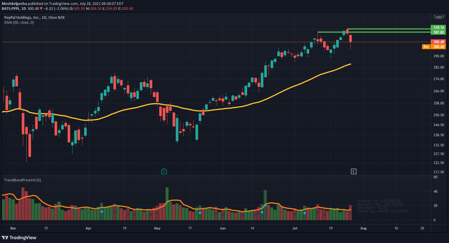Screen dimensions: 449x243
Task: Click the 258.00 price axis label
Action: [439, 103]
